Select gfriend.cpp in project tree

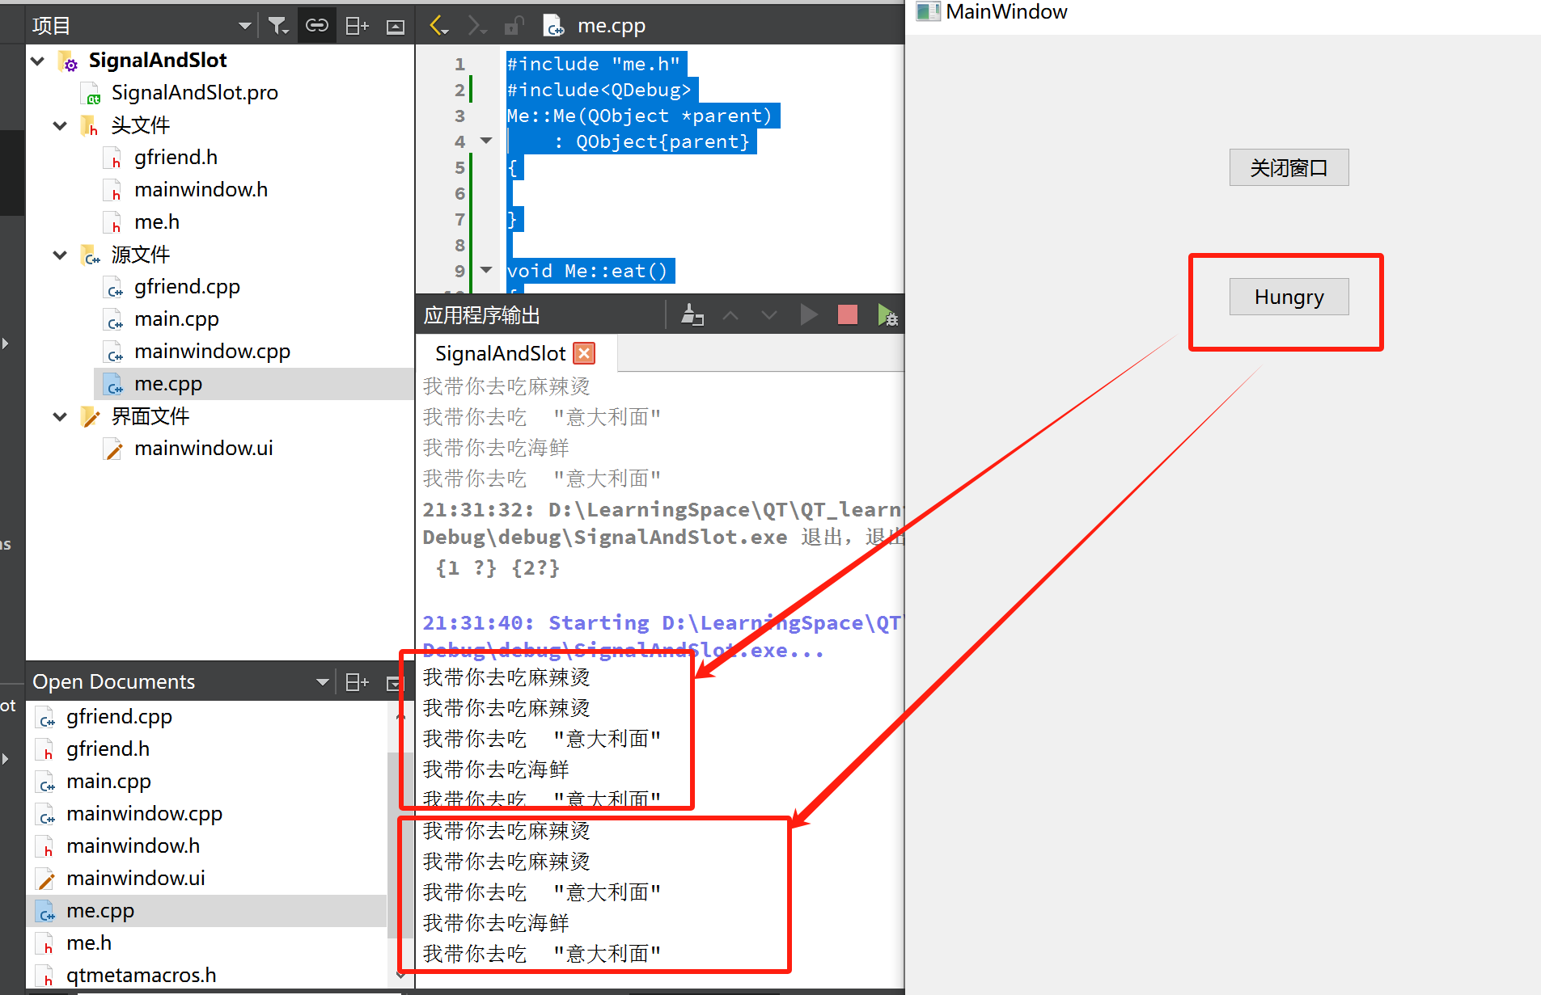[187, 287]
